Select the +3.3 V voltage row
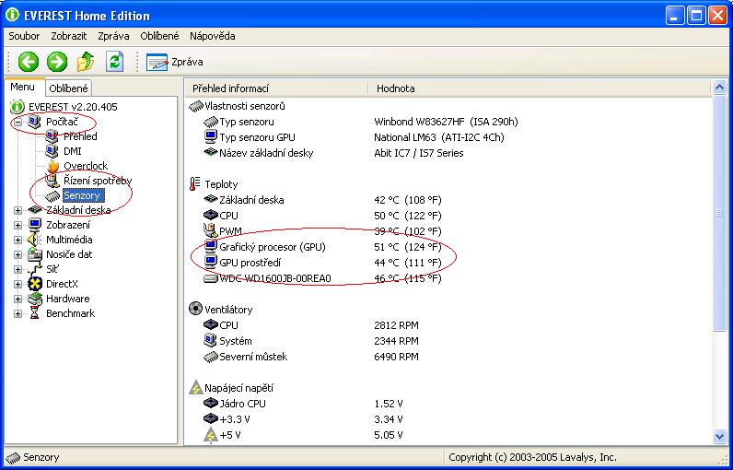This screenshot has width=733, height=470. point(303,419)
